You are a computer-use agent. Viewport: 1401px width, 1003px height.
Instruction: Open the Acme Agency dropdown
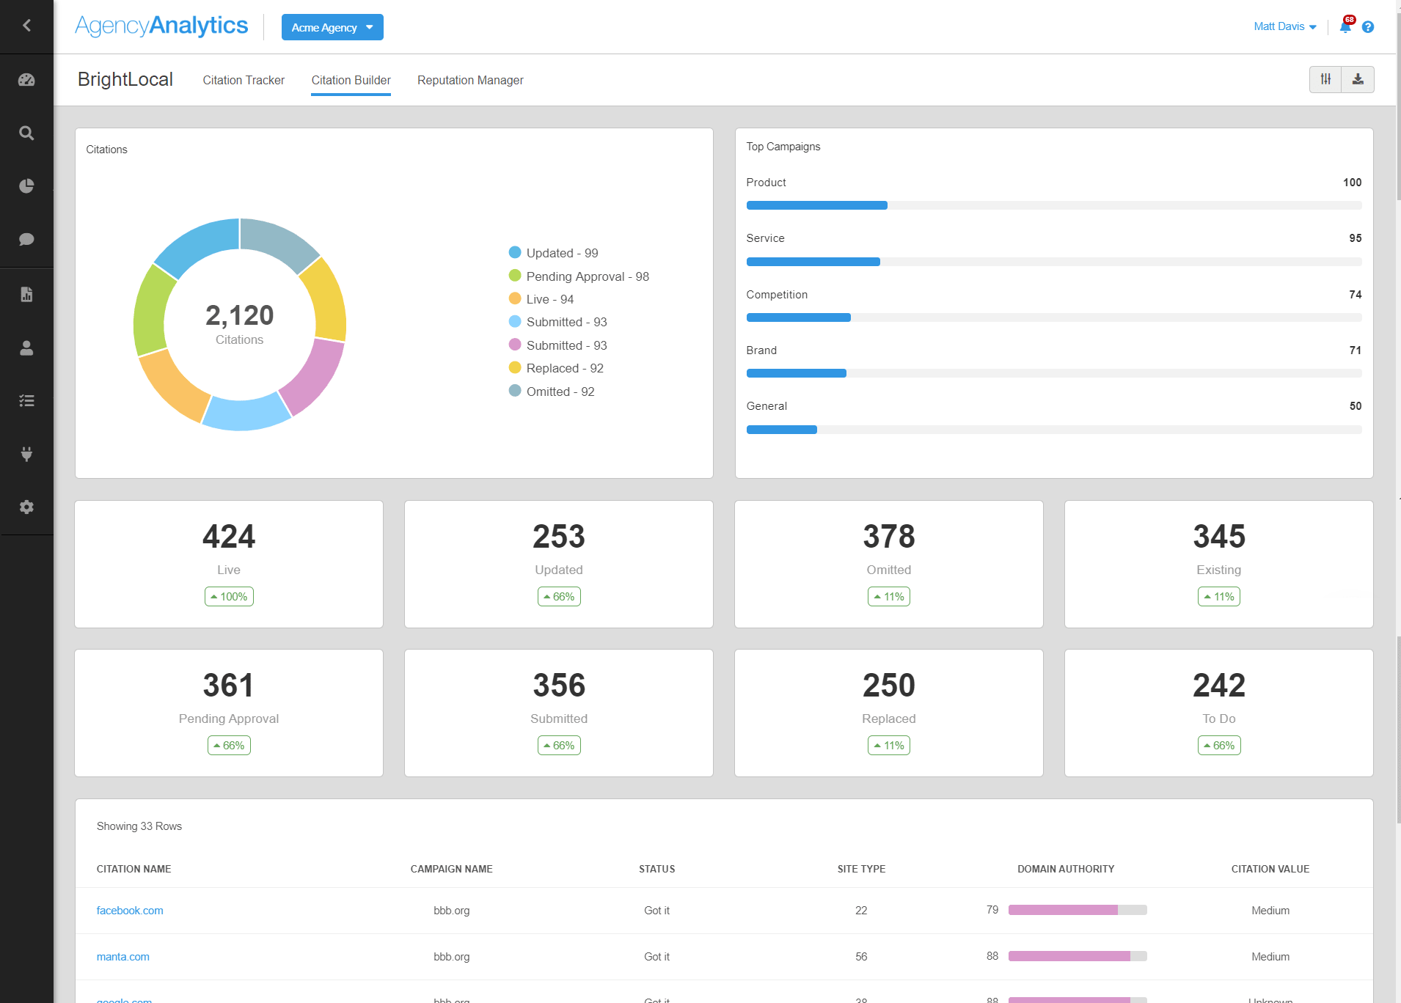point(332,27)
